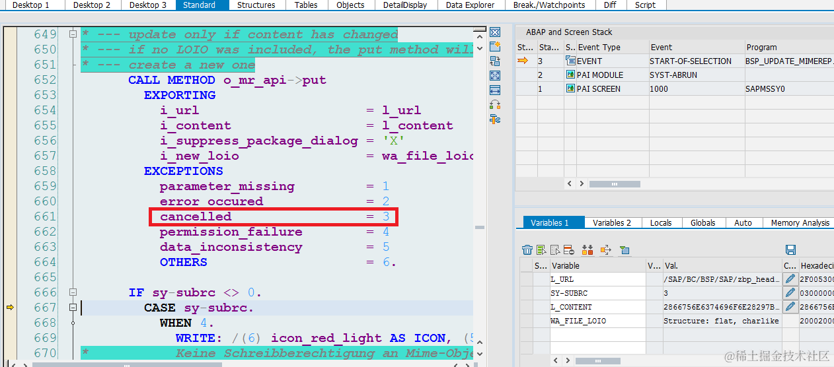Click the Hexadecimal column header
834x367 pixels.
pyautogui.click(x=817, y=265)
